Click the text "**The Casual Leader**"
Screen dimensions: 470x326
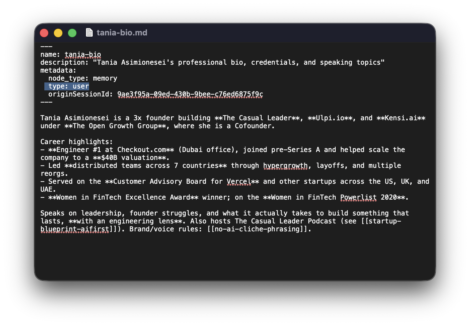tap(257, 118)
